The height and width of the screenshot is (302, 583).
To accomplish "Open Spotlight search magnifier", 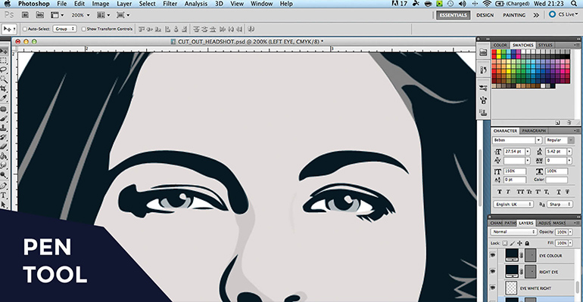I will click(574, 4).
